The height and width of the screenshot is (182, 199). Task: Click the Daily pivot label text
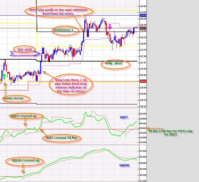coord(114,63)
